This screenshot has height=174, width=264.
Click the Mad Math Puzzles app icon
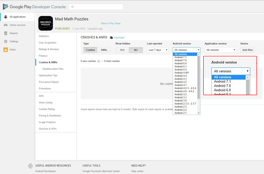coord(46,23)
